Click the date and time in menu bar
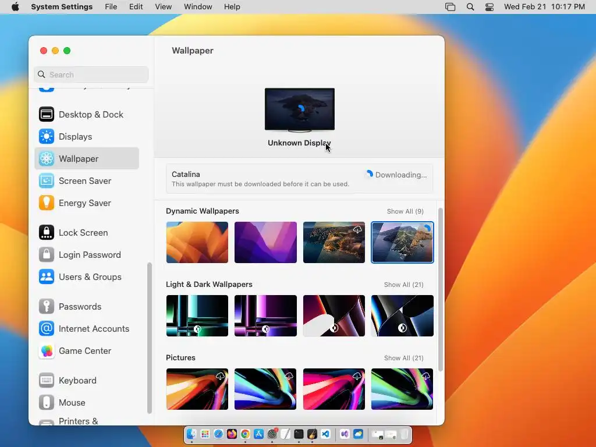The image size is (596, 447). 544,7
